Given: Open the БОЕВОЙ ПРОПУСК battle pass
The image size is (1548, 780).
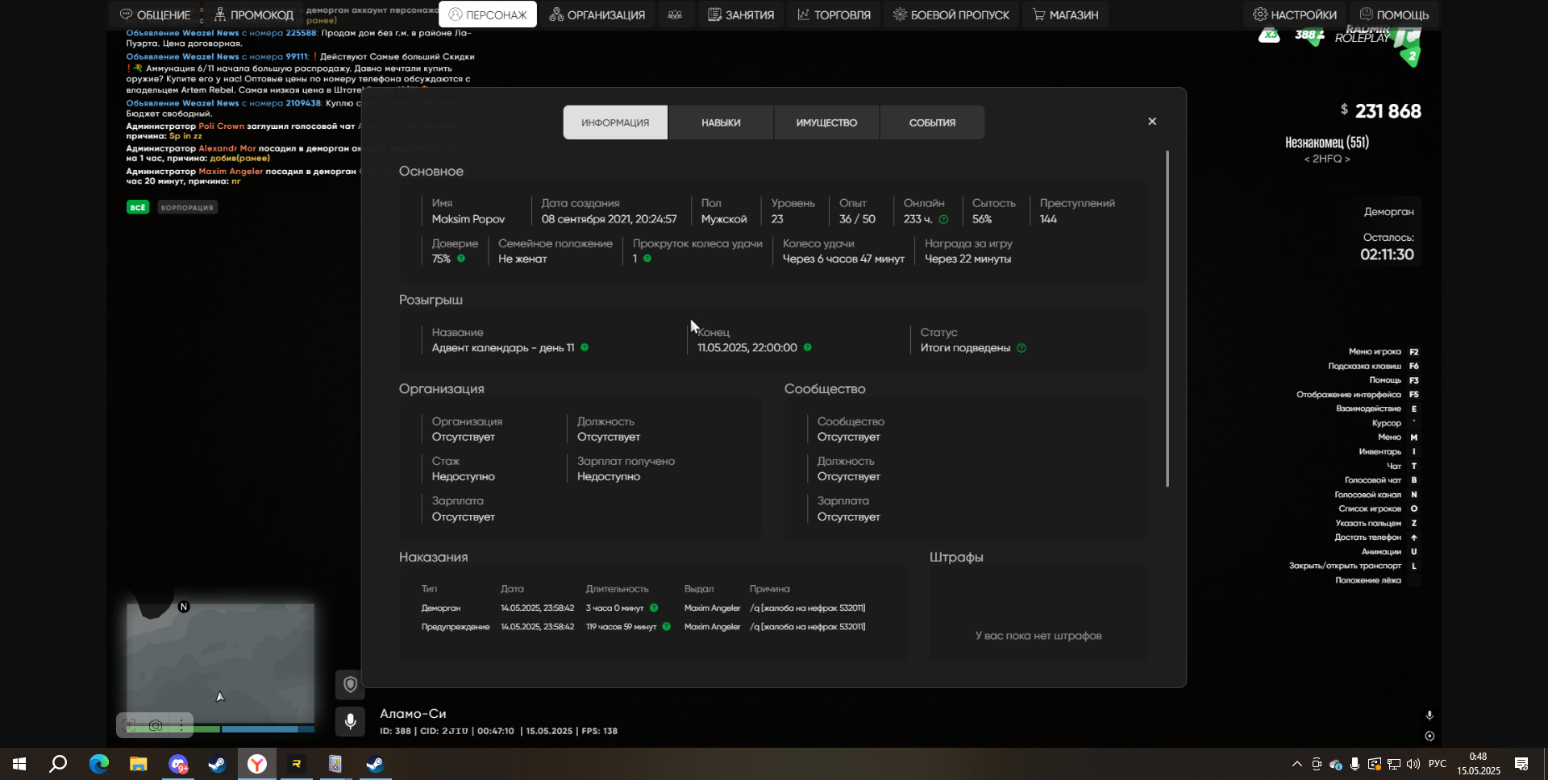Looking at the screenshot, I should [951, 15].
